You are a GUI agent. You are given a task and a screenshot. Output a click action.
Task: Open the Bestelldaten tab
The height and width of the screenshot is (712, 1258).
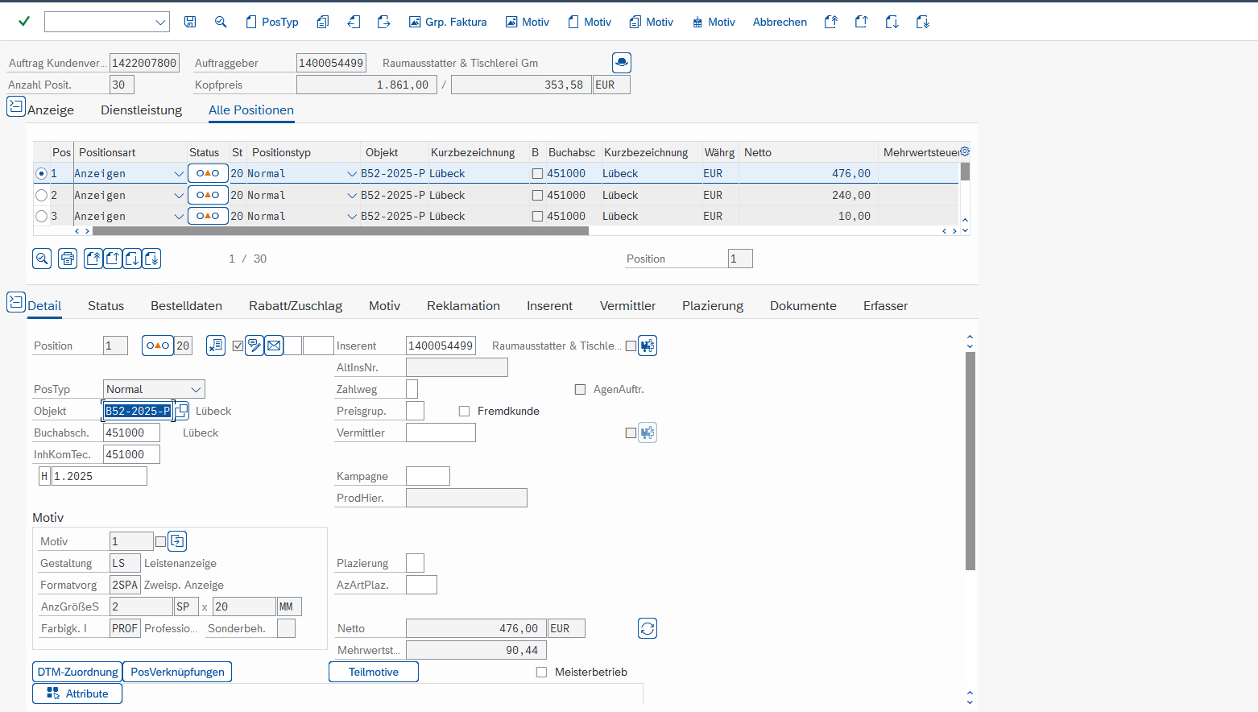[186, 305]
